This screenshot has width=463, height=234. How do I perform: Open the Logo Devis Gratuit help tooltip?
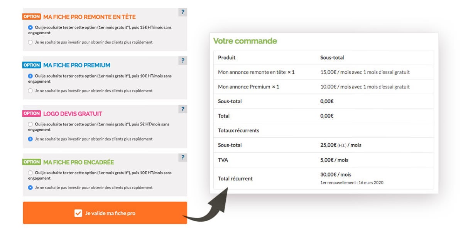182,109
